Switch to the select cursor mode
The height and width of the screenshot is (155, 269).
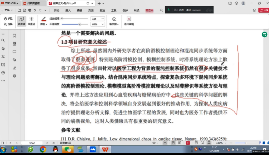click(8, 24)
